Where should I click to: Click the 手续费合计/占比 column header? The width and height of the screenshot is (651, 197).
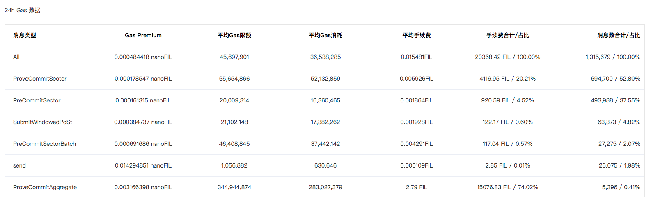[x=508, y=35]
